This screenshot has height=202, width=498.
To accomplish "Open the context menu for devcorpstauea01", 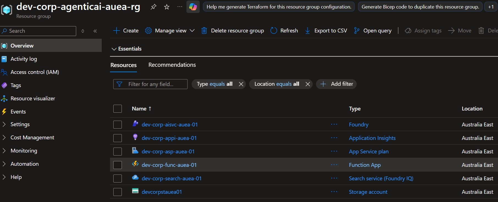I will click(334, 192).
